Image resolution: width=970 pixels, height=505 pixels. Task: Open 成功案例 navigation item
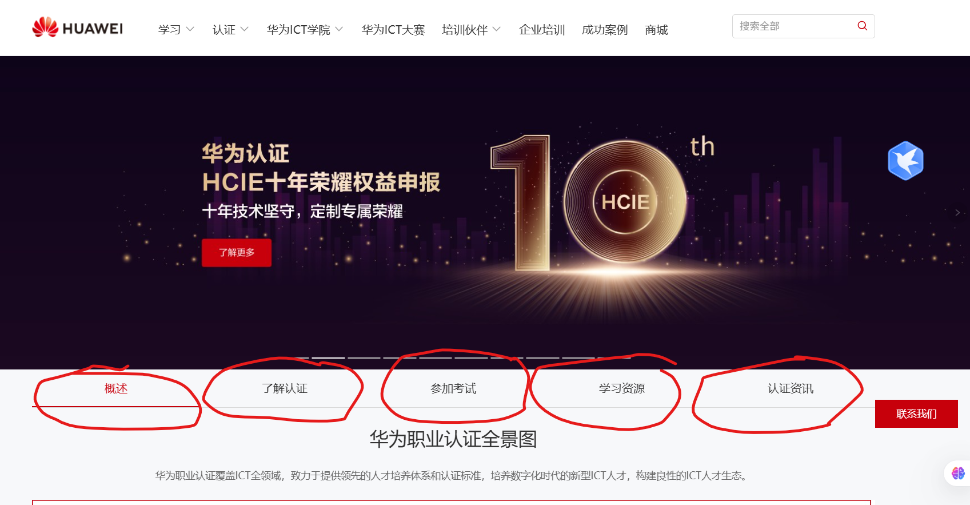click(605, 30)
